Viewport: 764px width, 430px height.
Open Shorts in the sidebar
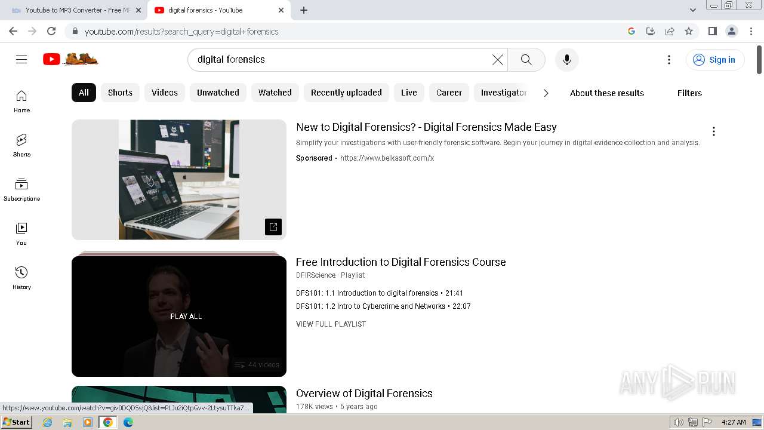pyautogui.click(x=21, y=146)
